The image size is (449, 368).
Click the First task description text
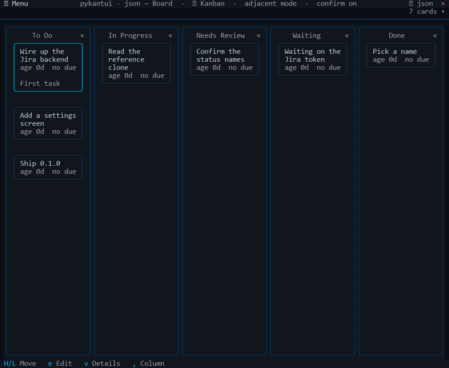point(40,84)
